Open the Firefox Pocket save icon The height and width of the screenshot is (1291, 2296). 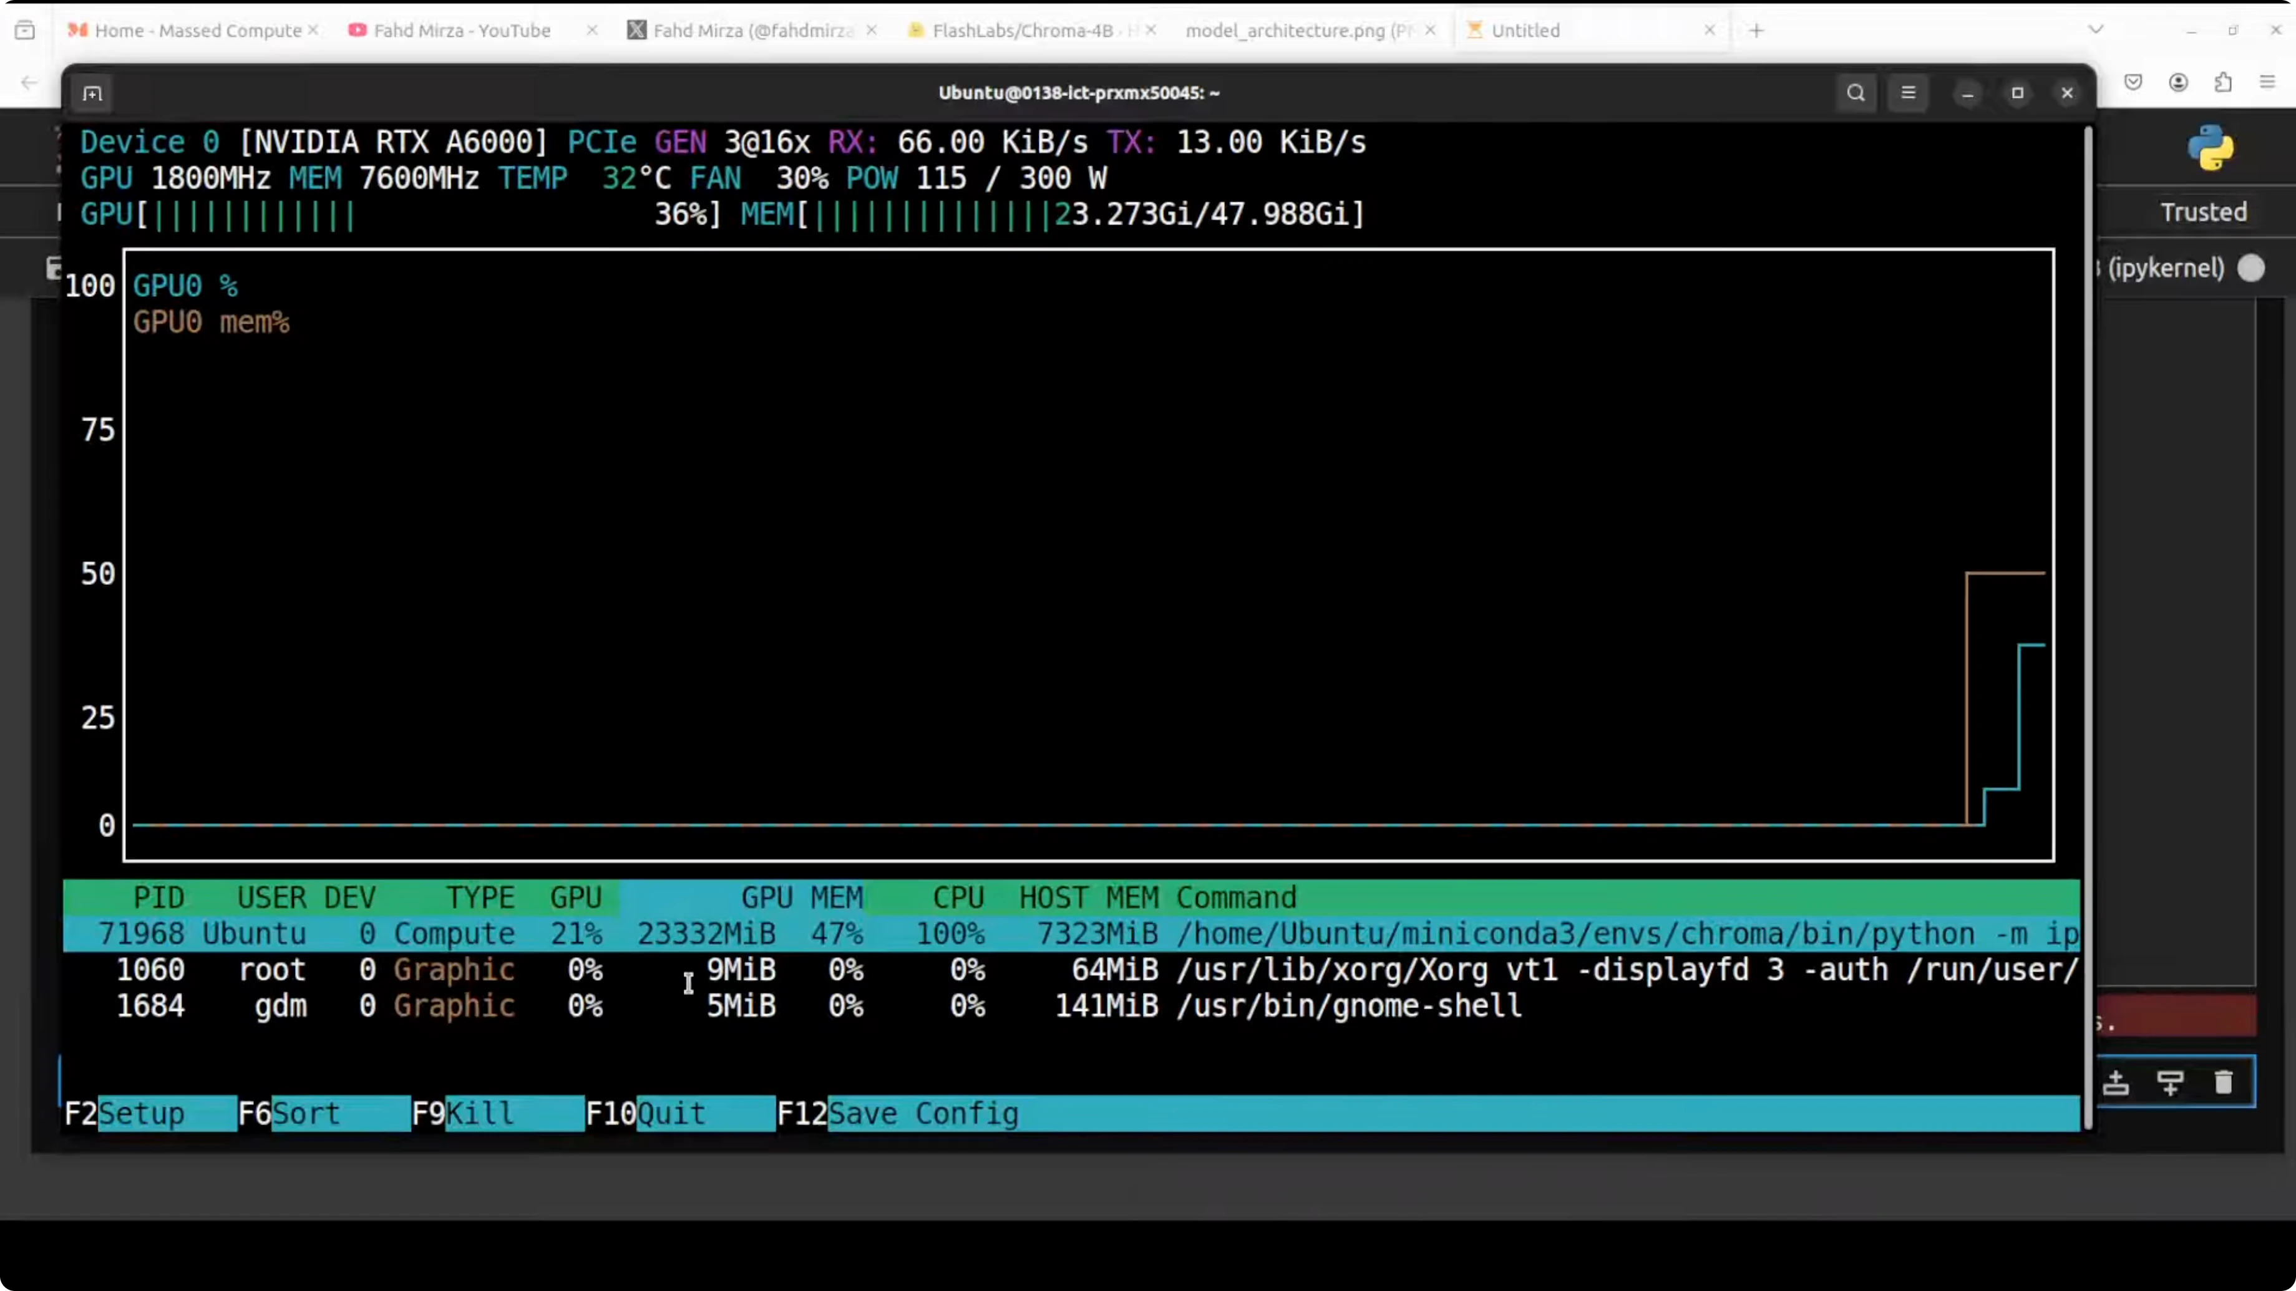2133,82
